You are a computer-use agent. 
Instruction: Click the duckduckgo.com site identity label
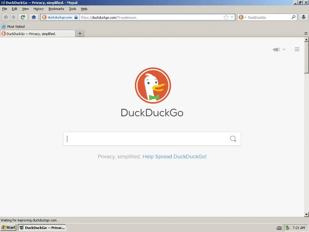(x=60, y=17)
